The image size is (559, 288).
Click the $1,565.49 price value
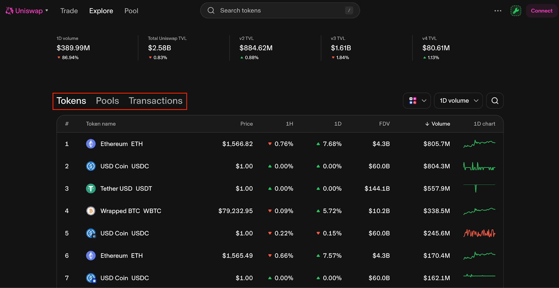(238, 255)
